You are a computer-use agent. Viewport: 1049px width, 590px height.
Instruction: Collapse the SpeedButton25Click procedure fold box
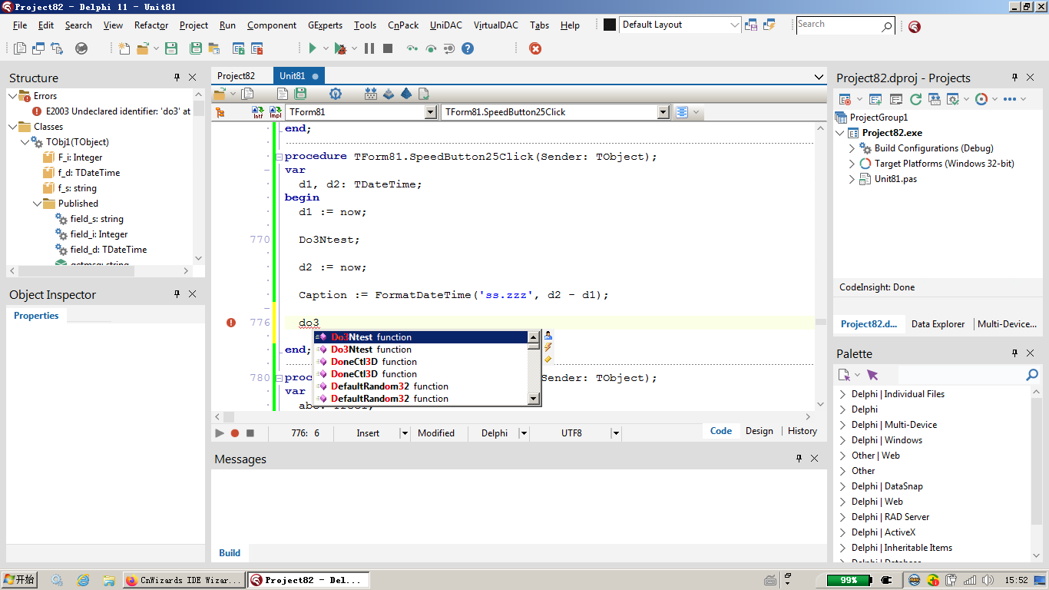pyautogui.click(x=278, y=157)
